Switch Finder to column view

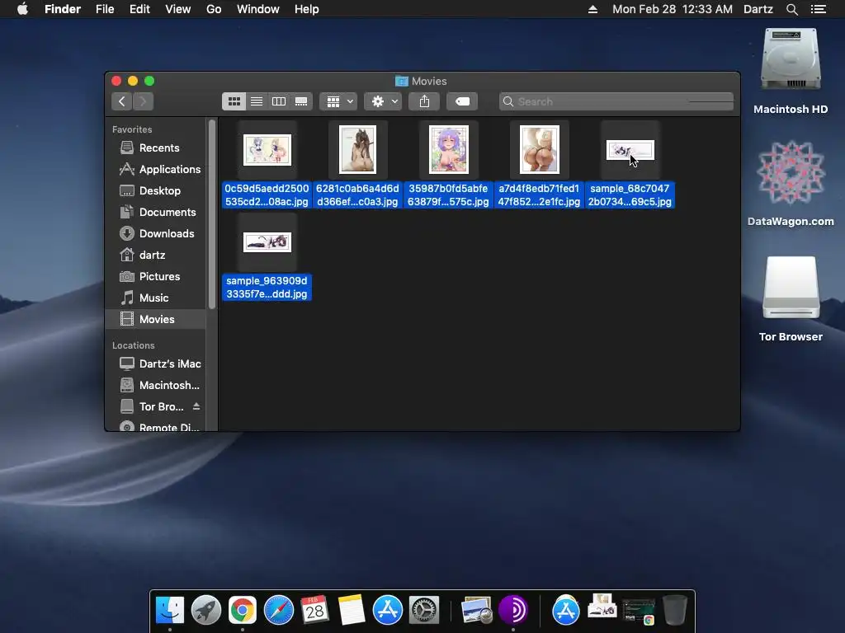279,101
